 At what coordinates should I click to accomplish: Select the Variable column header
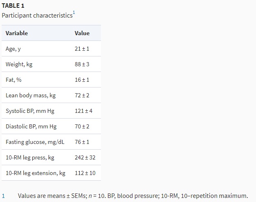[17, 33]
